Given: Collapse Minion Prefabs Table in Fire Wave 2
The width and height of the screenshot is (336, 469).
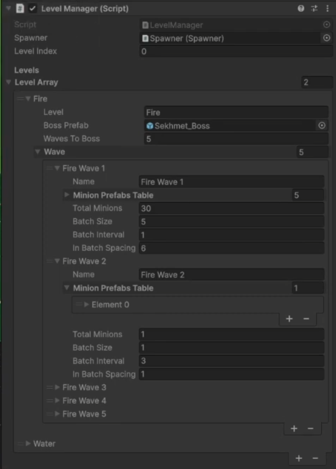Looking at the screenshot, I should click(x=66, y=288).
